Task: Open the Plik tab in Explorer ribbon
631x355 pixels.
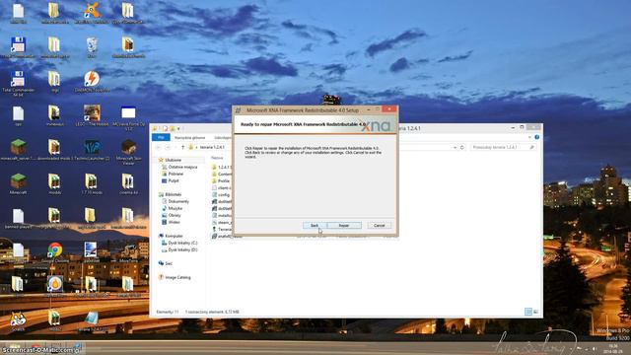Action: pyautogui.click(x=161, y=138)
